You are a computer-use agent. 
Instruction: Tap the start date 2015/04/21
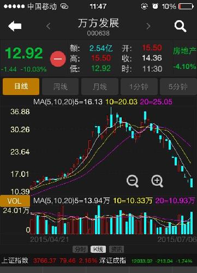coord(50,239)
